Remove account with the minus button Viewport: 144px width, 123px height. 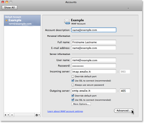click(x=12, y=115)
